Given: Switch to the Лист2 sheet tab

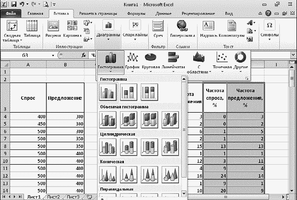Looking at the screenshot, I should [x=54, y=197].
